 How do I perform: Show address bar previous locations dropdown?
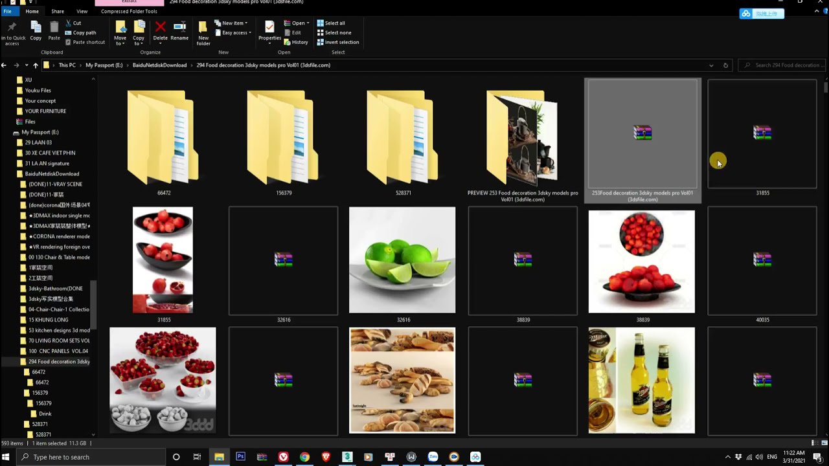coord(711,65)
